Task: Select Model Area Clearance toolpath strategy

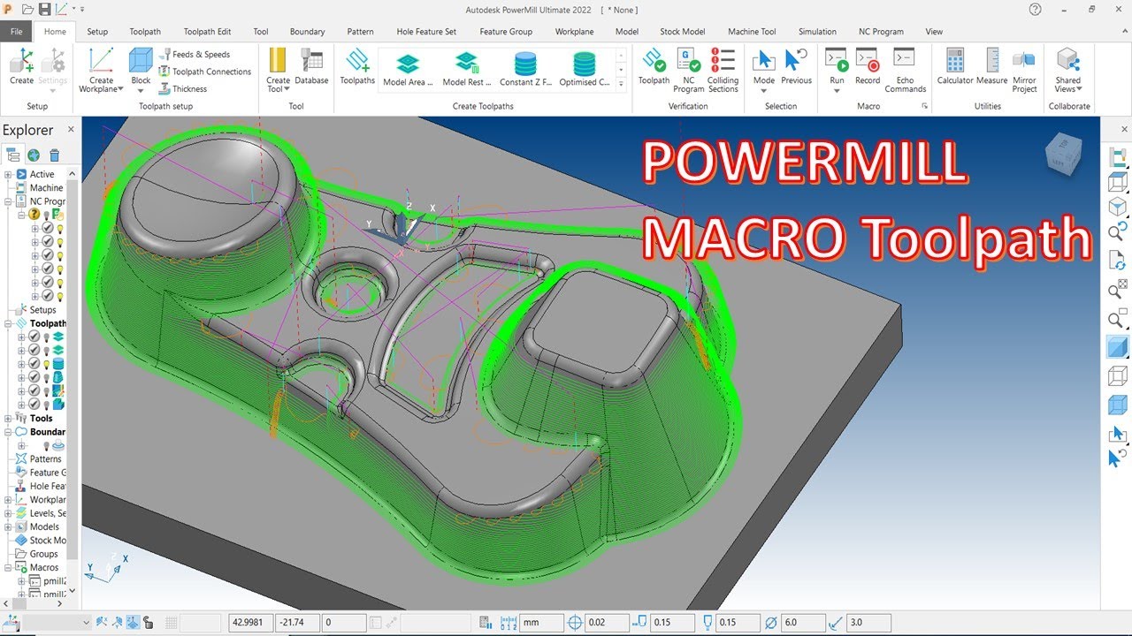Action: (408, 69)
